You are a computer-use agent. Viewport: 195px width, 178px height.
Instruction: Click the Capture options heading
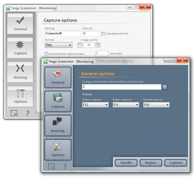[x=60, y=20]
